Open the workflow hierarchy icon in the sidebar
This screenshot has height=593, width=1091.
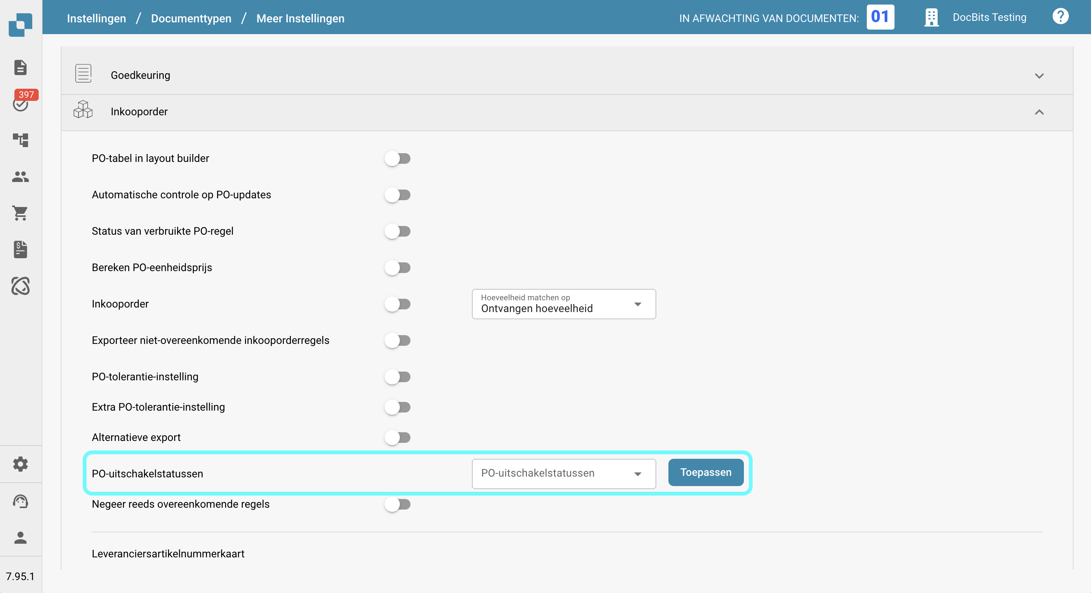click(x=20, y=140)
